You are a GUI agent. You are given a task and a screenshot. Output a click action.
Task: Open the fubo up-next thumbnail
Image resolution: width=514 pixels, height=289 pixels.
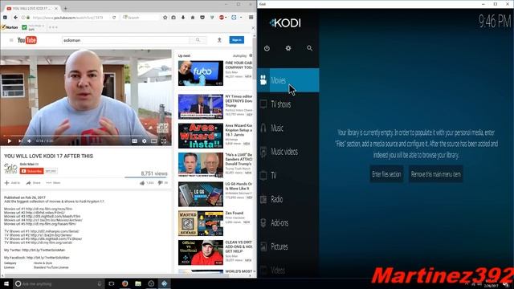(x=201, y=73)
